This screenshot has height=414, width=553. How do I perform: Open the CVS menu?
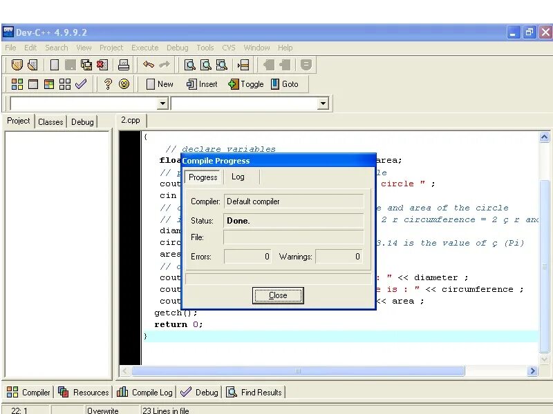[229, 48]
